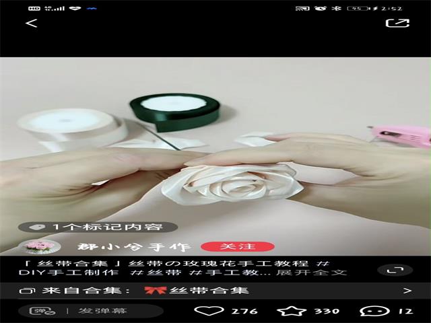Image resolution: width=431 pixels, height=323 pixels.
Task: Tap the 郡小兮手作 avatar
Action: 39,247
